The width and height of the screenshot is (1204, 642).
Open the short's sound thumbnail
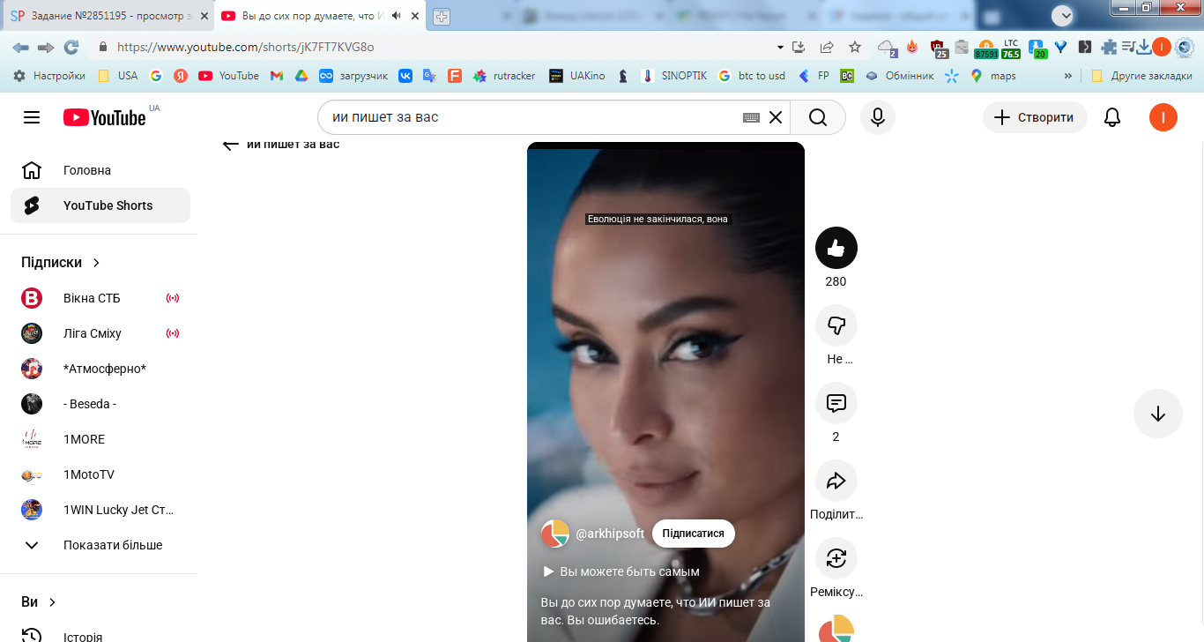pos(836,628)
